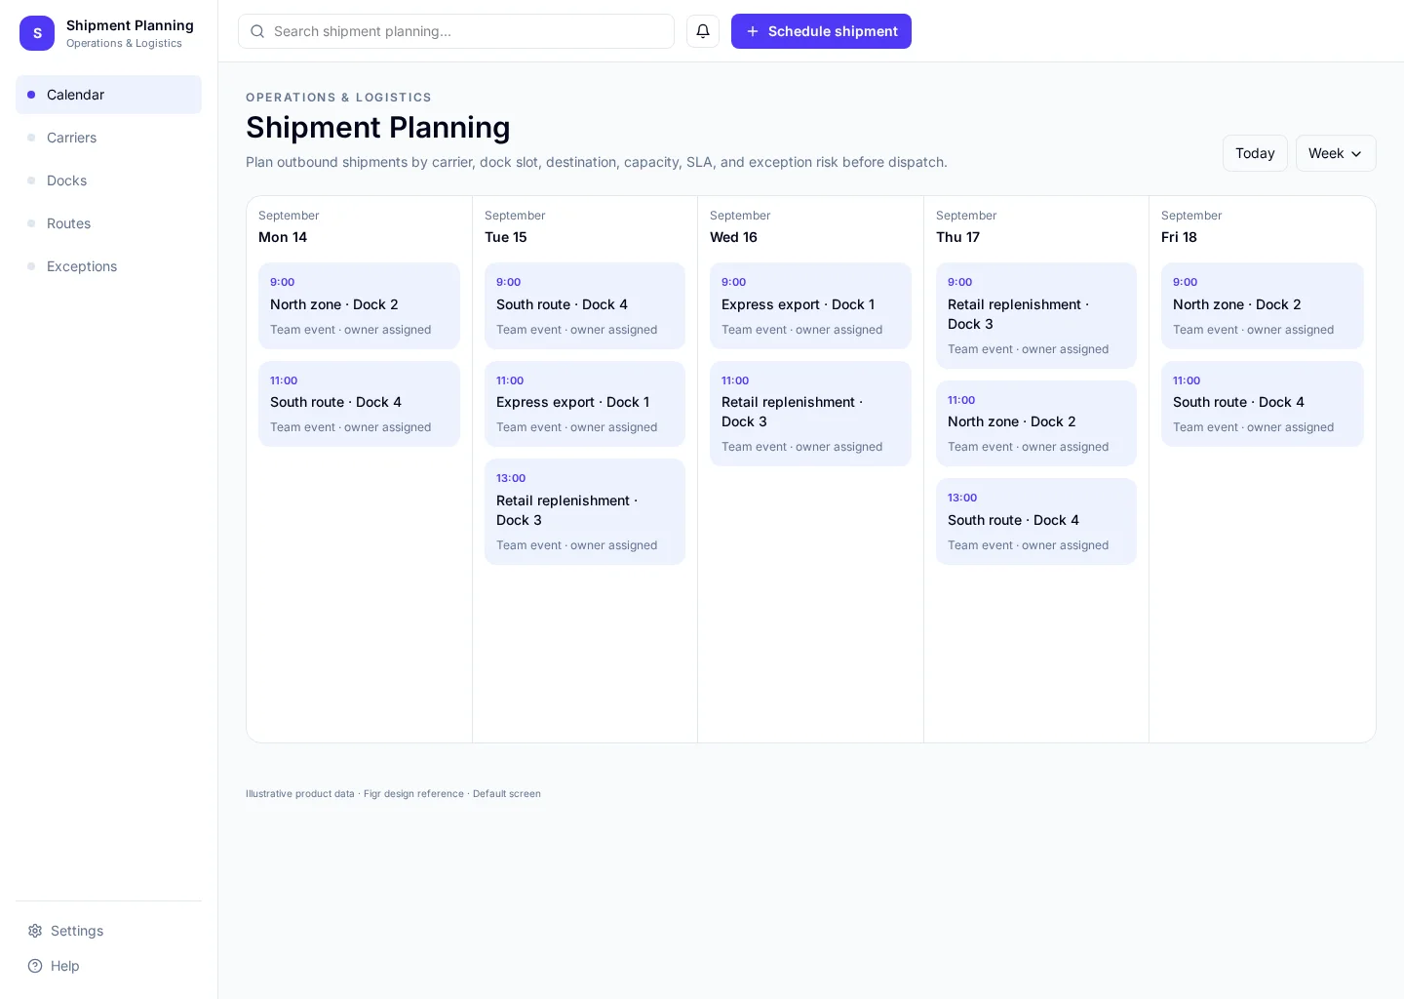Image resolution: width=1404 pixels, height=999 pixels.
Task: Open Tuesday's 9:00 South route Dock 4 event
Action: coord(585,305)
